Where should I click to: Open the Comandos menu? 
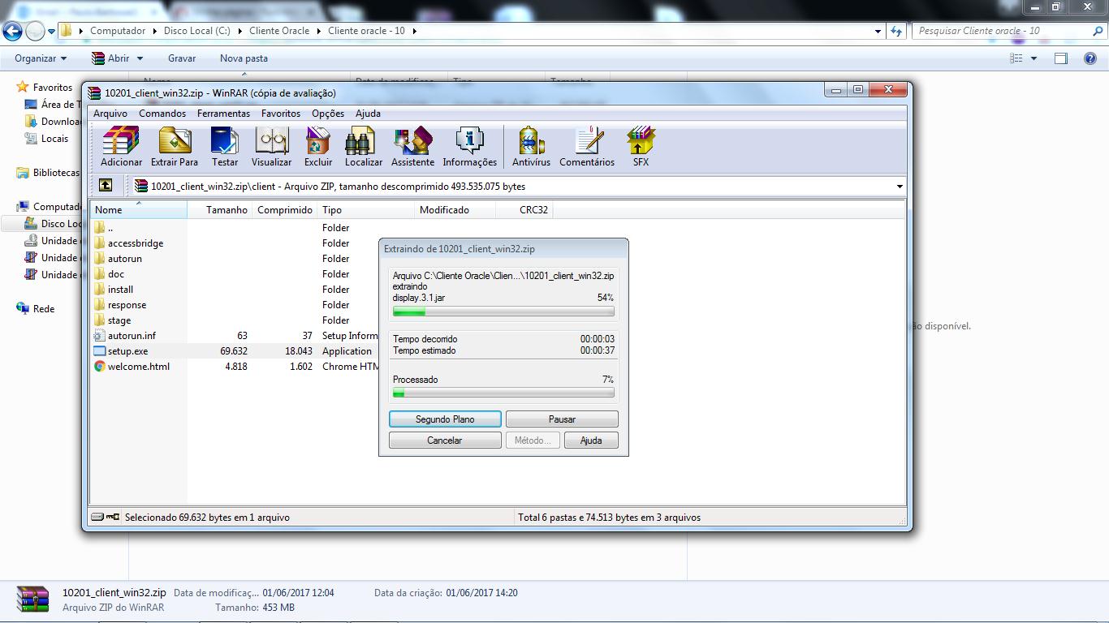162,114
